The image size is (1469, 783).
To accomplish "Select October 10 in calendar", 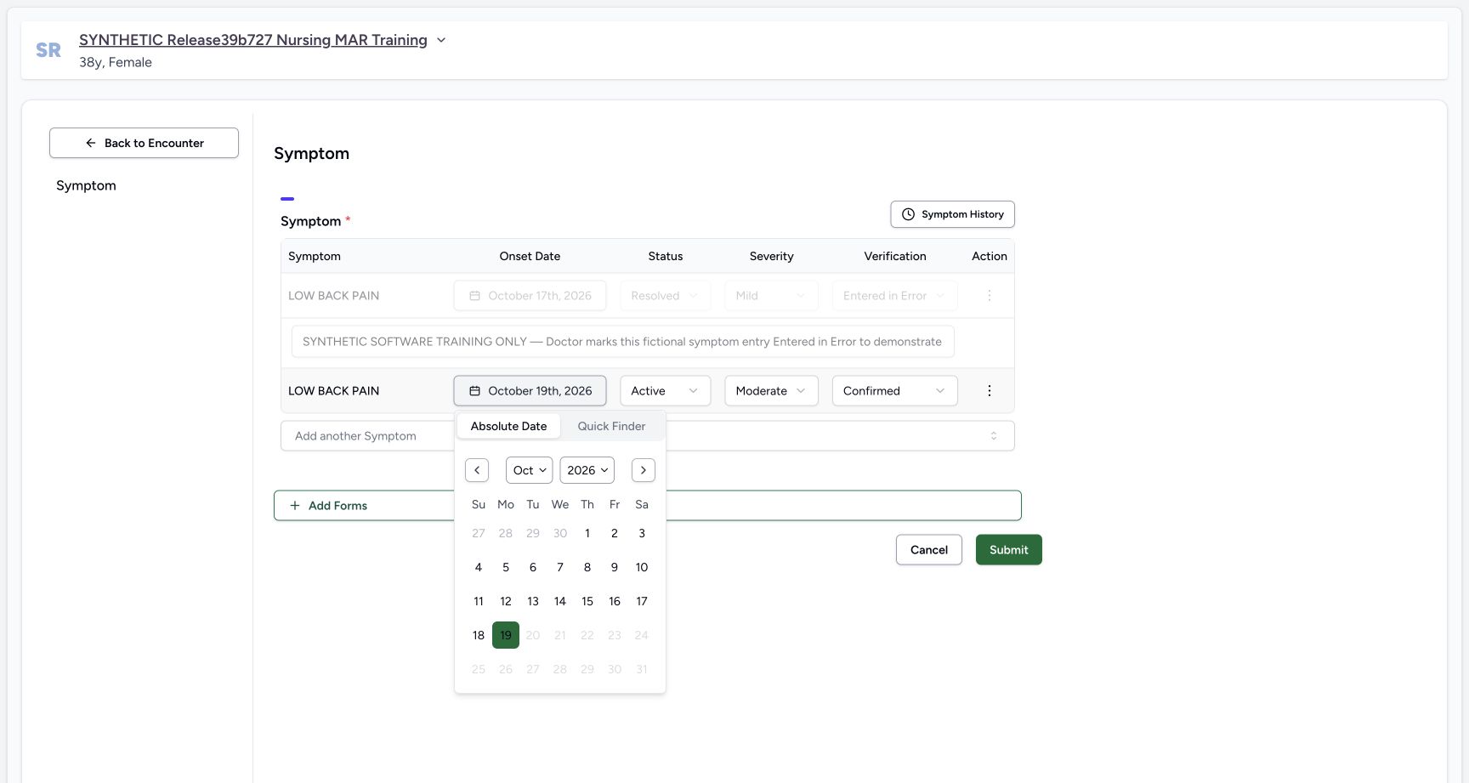I will [642, 567].
